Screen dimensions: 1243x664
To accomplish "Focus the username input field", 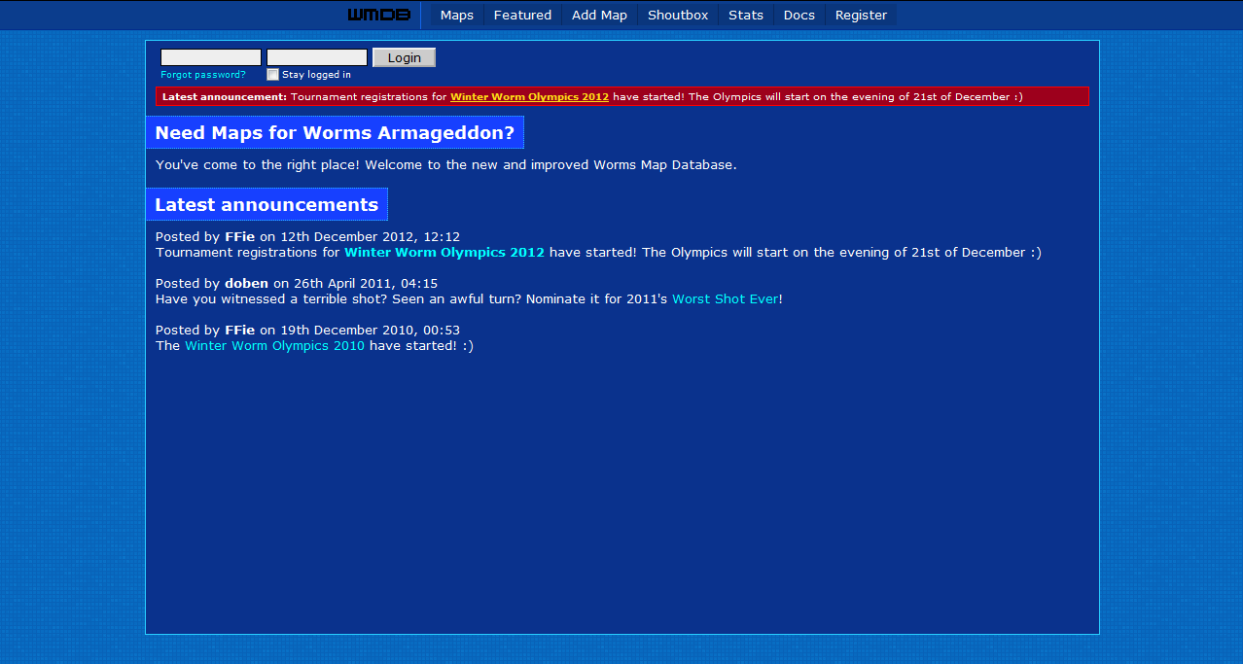I will (211, 57).
